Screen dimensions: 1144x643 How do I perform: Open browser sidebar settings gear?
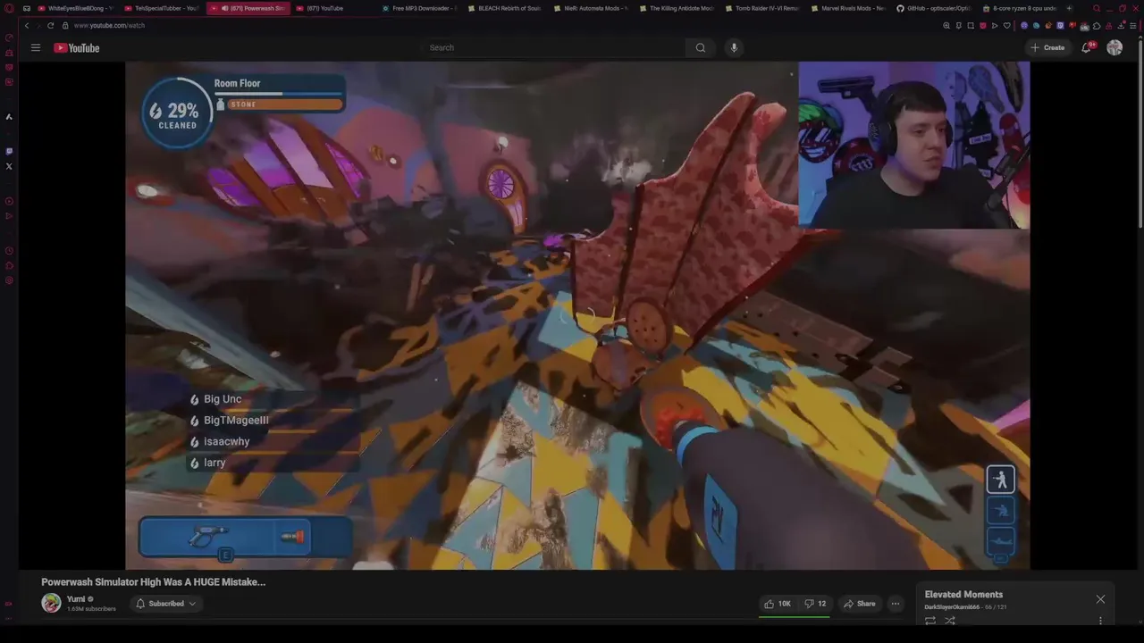pyautogui.click(x=9, y=280)
